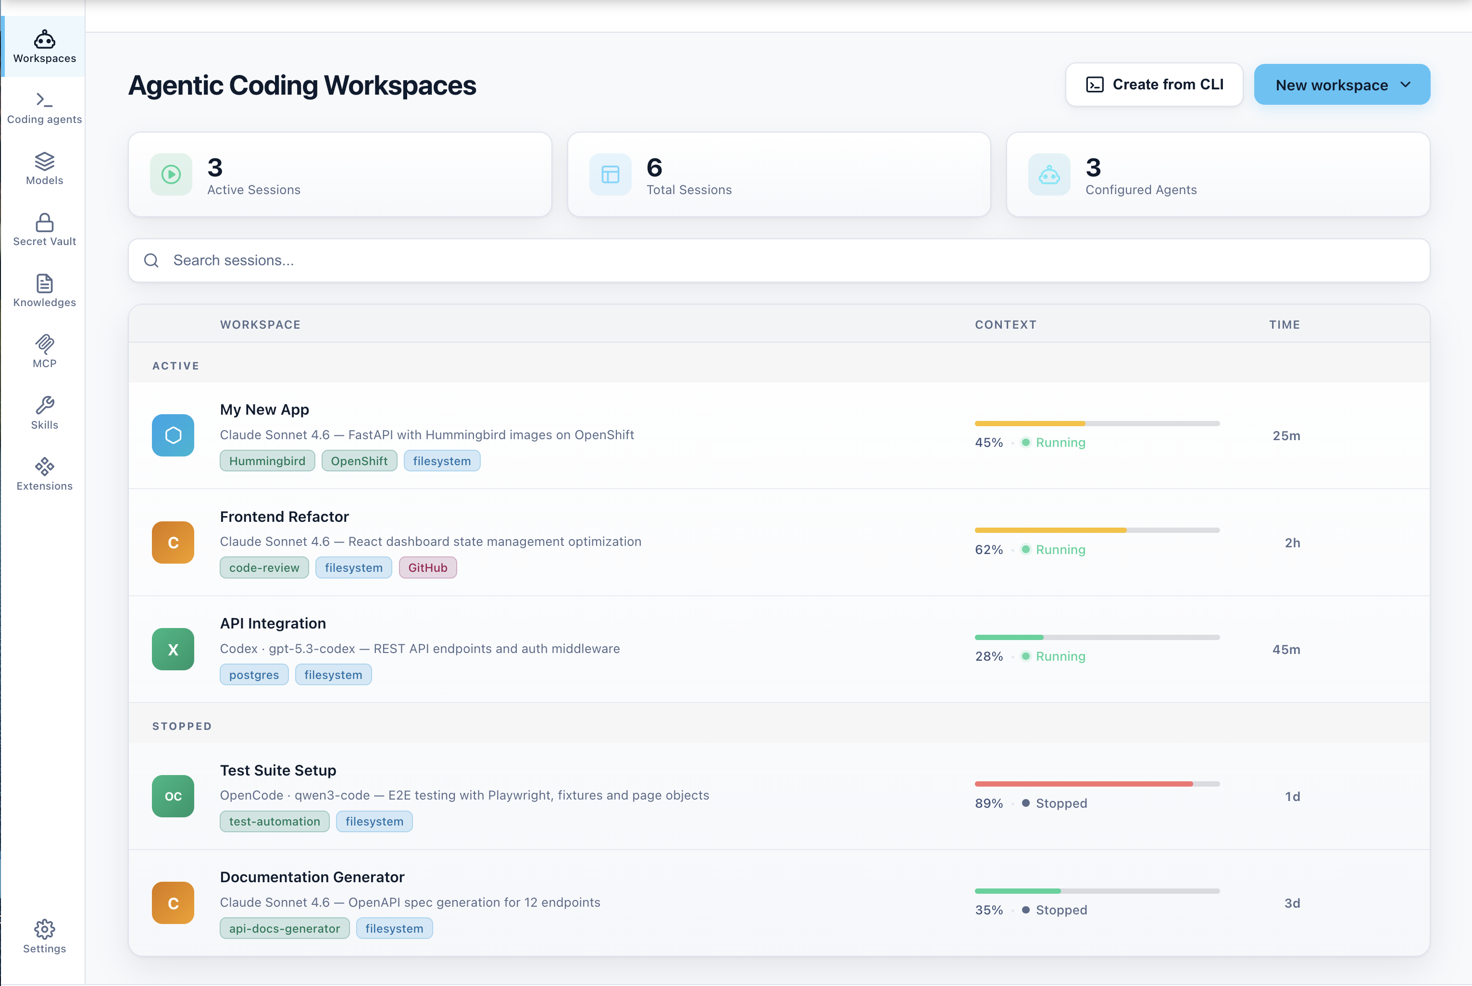Click the filesystem tag on API Integration
The width and height of the screenshot is (1472, 986).
334,675
